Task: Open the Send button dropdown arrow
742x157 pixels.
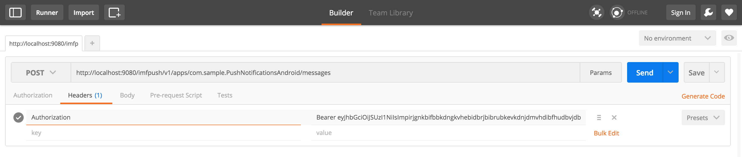Action: coord(670,73)
